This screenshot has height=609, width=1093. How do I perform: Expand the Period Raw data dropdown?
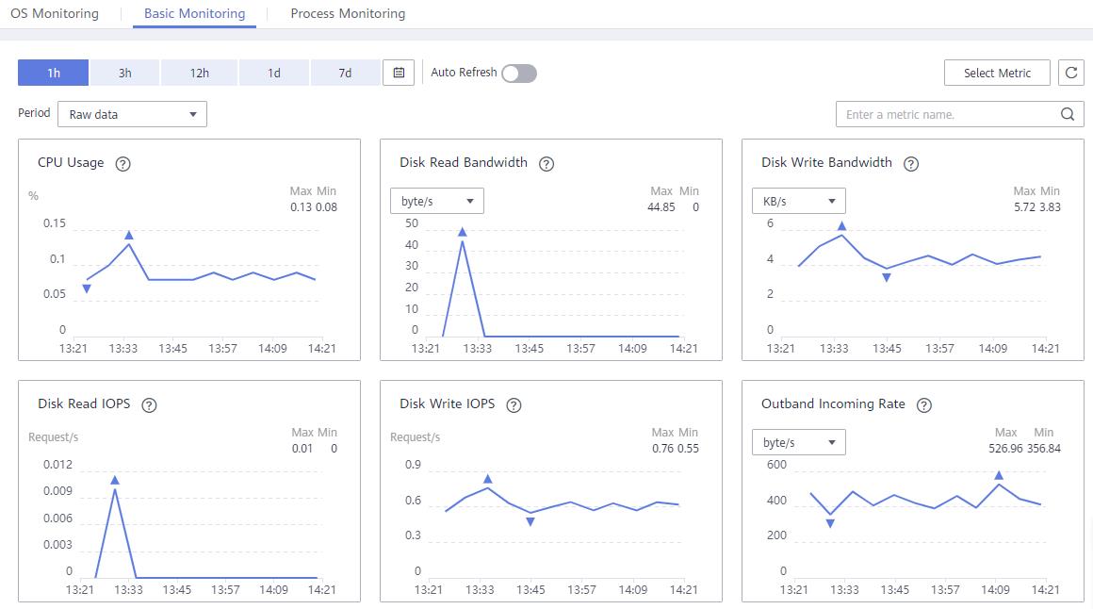(x=133, y=114)
